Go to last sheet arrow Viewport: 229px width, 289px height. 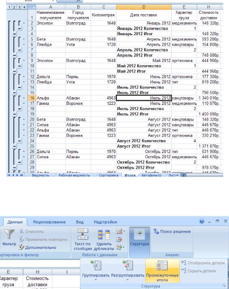[21, 175]
